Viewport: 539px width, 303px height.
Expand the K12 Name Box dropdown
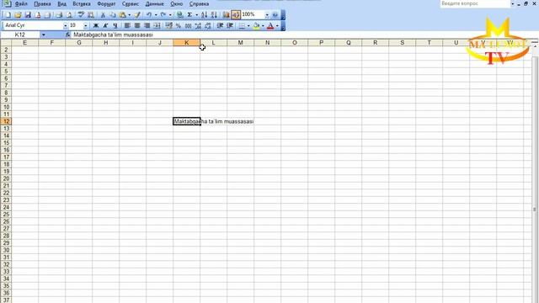(43, 35)
